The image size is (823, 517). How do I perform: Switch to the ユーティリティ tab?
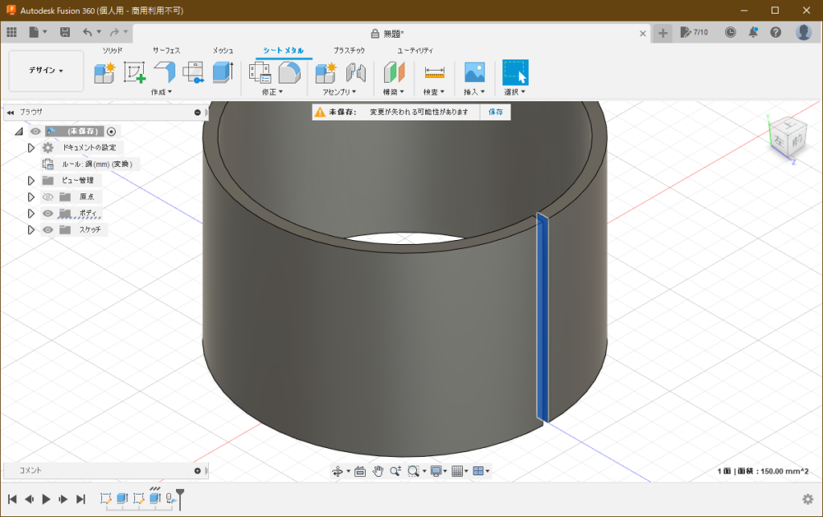coord(416,51)
